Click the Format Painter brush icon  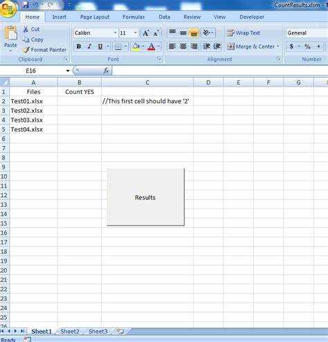26,50
